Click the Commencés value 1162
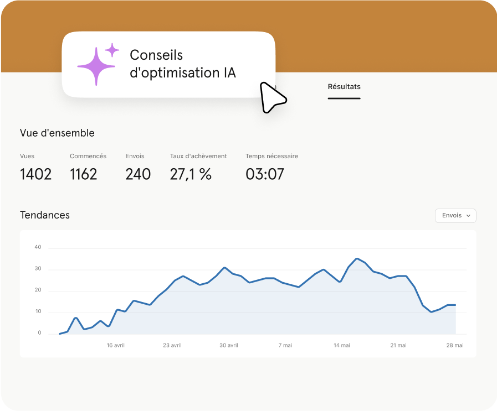This screenshot has width=497, height=411. pos(84,174)
